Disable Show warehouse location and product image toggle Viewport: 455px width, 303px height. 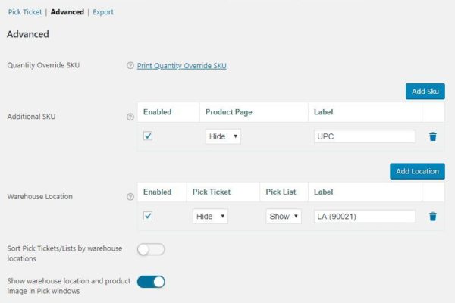(x=150, y=282)
